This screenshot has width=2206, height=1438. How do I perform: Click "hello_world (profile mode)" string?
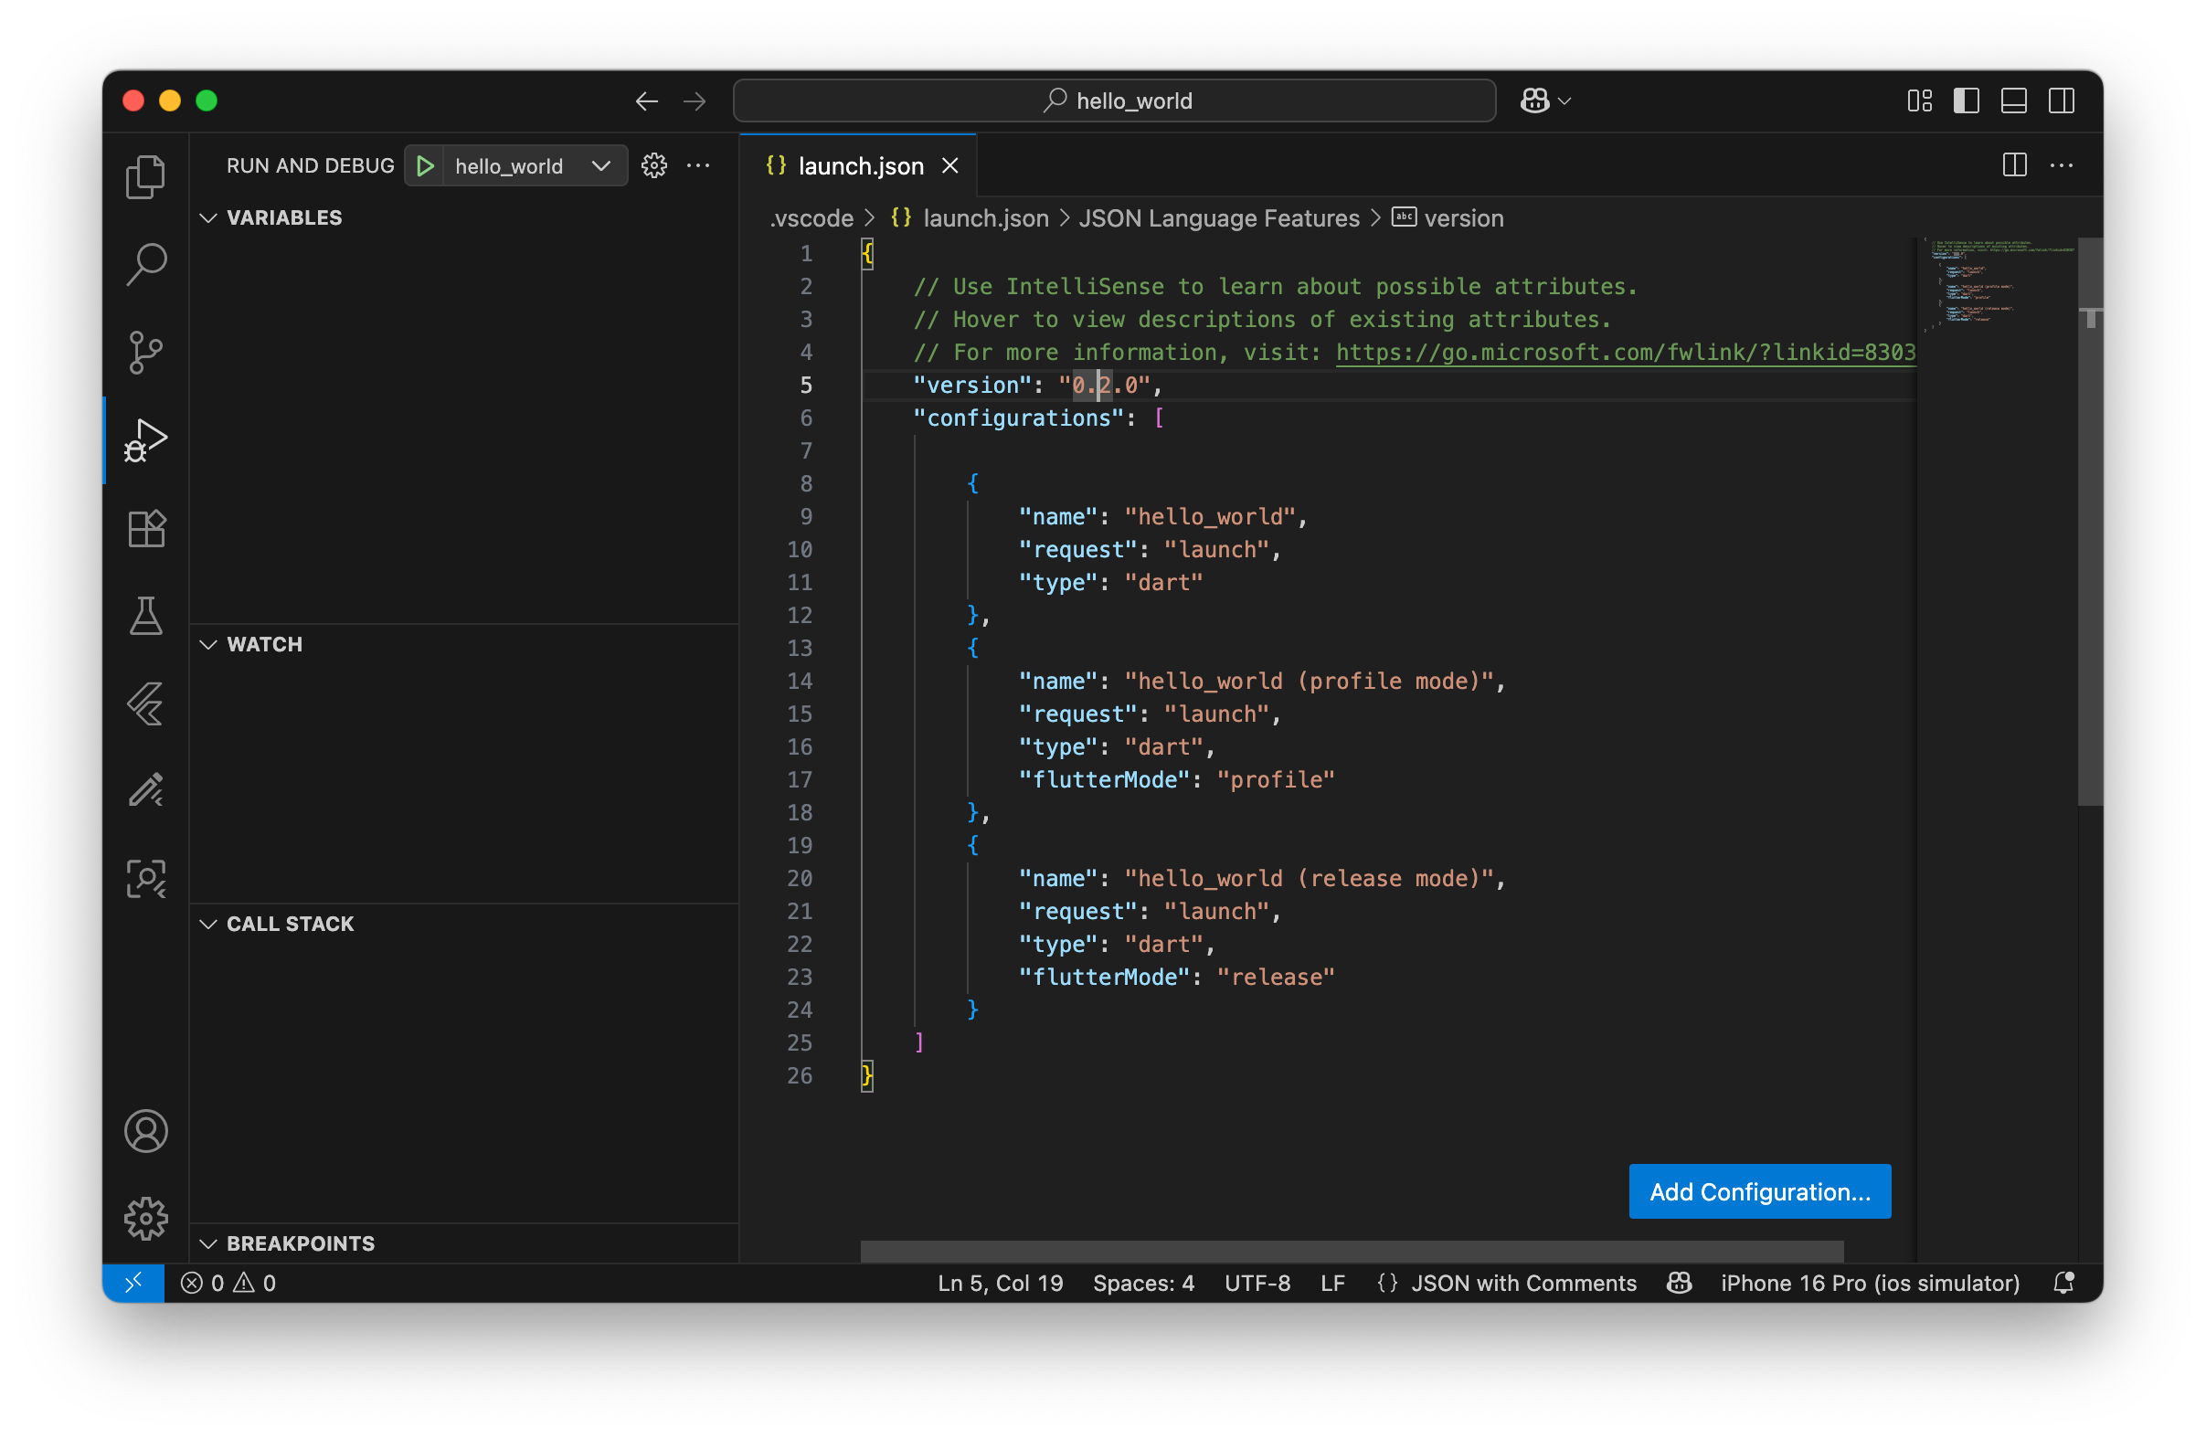tap(1310, 681)
